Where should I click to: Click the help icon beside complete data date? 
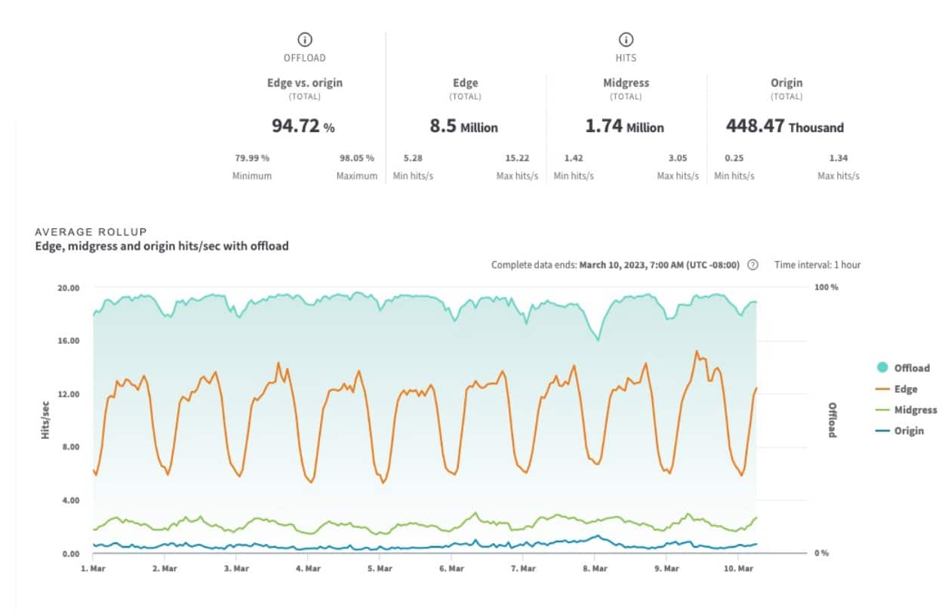coord(752,265)
